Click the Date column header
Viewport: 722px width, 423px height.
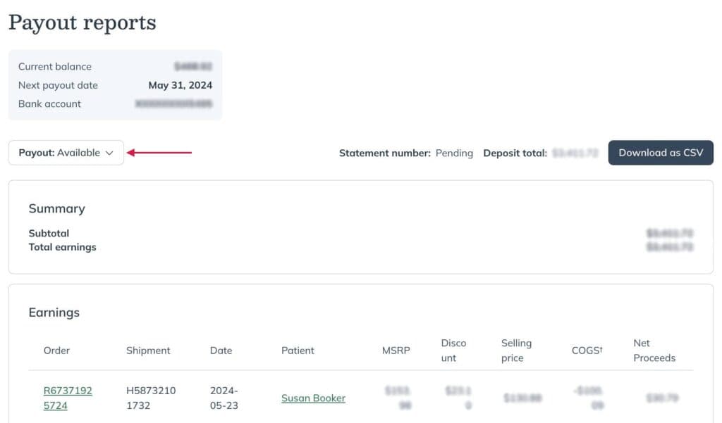[x=221, y=351]
